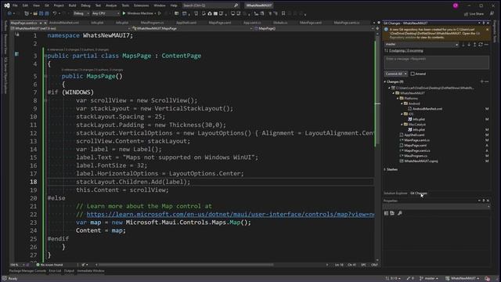Switch to the AndroidManifest.xml editor tab

point(64,23)
